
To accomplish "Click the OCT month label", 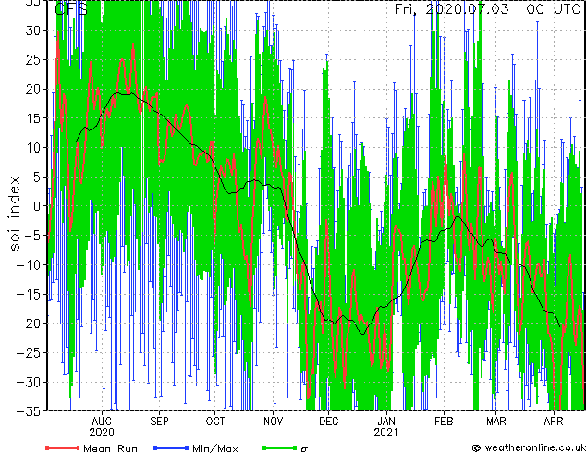I will [215, 422].
